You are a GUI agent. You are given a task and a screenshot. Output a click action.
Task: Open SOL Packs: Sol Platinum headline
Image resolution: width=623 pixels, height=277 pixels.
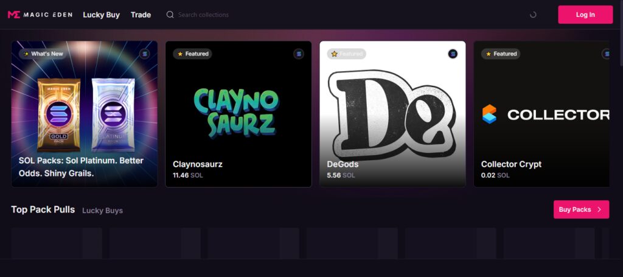click(81, 167)
